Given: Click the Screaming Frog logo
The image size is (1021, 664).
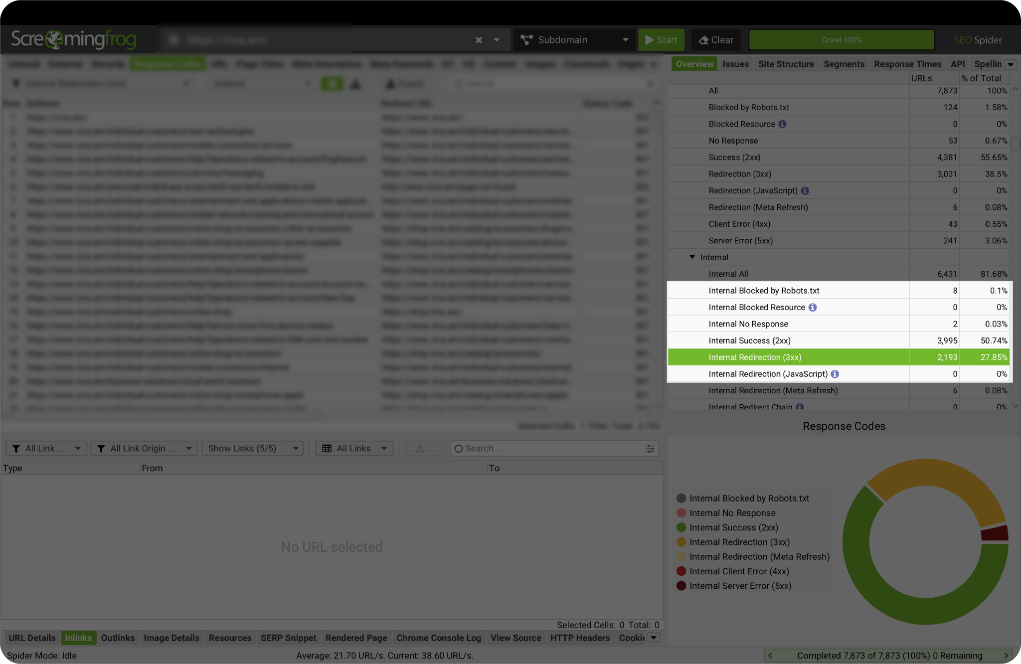Looking at the screenshot, I should click(x=73, y=39).
